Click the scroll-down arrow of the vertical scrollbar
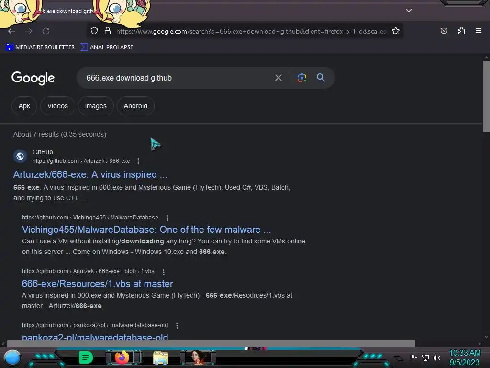This screenshot has height=368, width=490. 486,337
